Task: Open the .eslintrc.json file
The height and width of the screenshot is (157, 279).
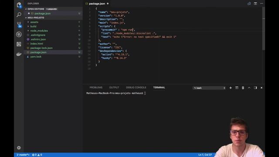Action: click(38, 39)
